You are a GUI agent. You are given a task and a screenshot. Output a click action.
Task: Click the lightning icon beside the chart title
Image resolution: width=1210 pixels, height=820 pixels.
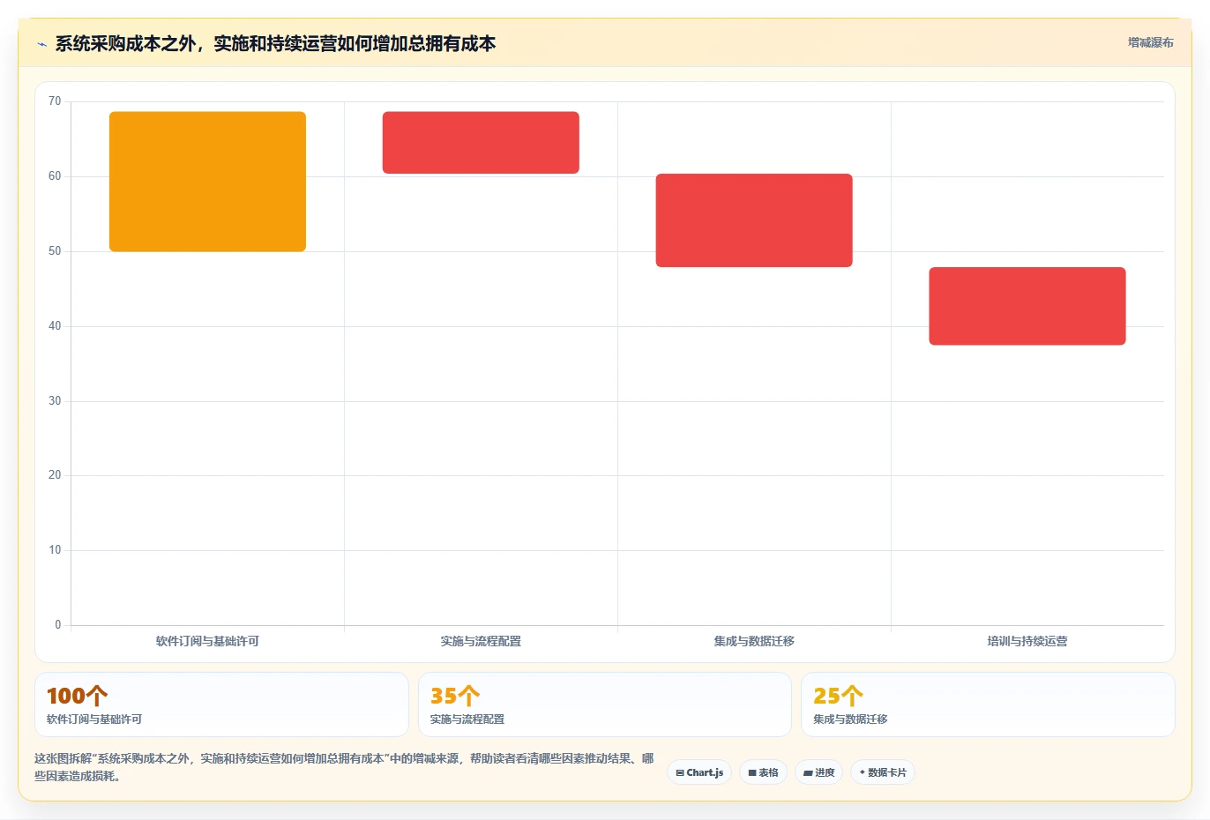click(41, 44)
